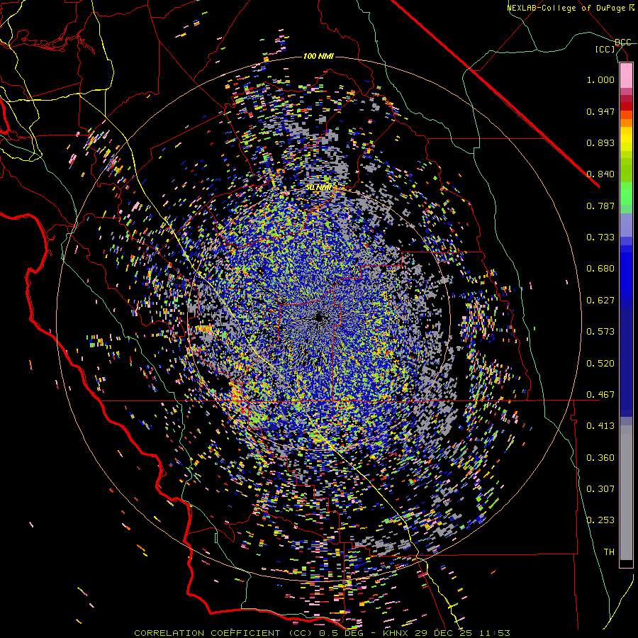Click the 0.253 colorbar value label
This screenshot has height=638, width=638.
(x=600, y=520)
